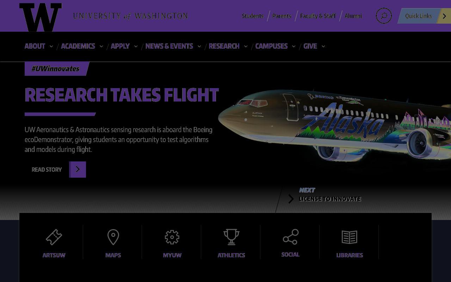Open the Social share icon
This screenshot has height=282, width=451.
tap(291, 237)
